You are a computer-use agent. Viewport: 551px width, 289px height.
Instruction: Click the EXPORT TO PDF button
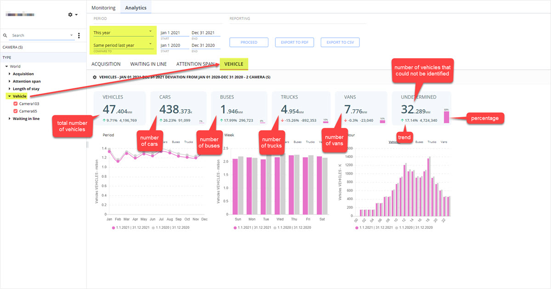click(295, 42)
